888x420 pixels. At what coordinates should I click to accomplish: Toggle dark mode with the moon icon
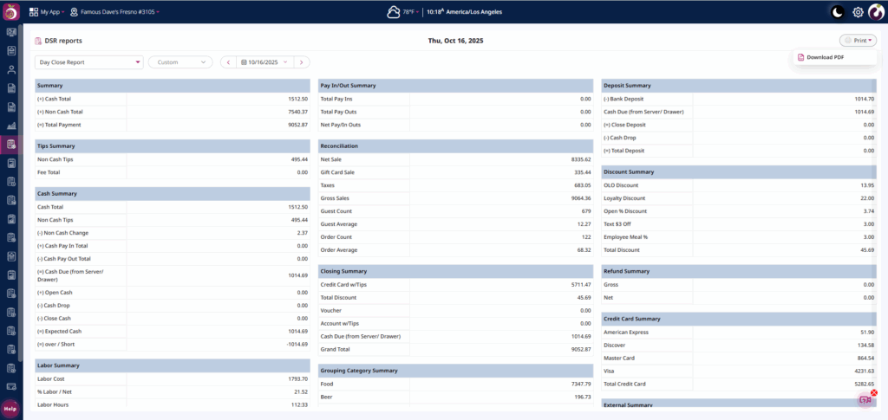[837, 12]
